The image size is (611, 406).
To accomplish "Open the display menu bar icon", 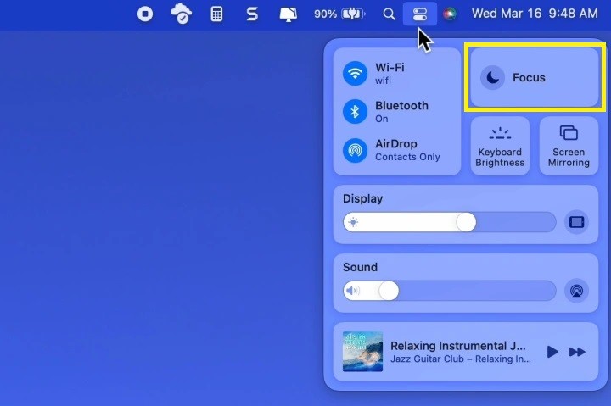I will (289, 14).
